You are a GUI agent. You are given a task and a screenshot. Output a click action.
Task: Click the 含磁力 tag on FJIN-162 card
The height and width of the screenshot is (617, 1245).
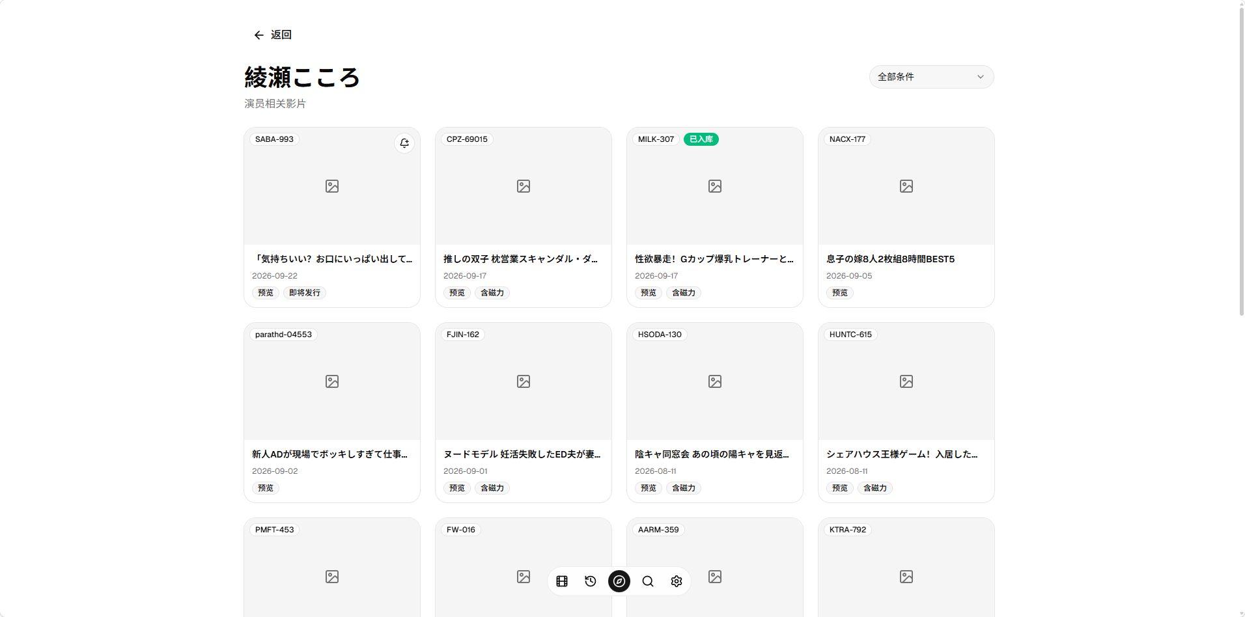(x=492, y=488)
